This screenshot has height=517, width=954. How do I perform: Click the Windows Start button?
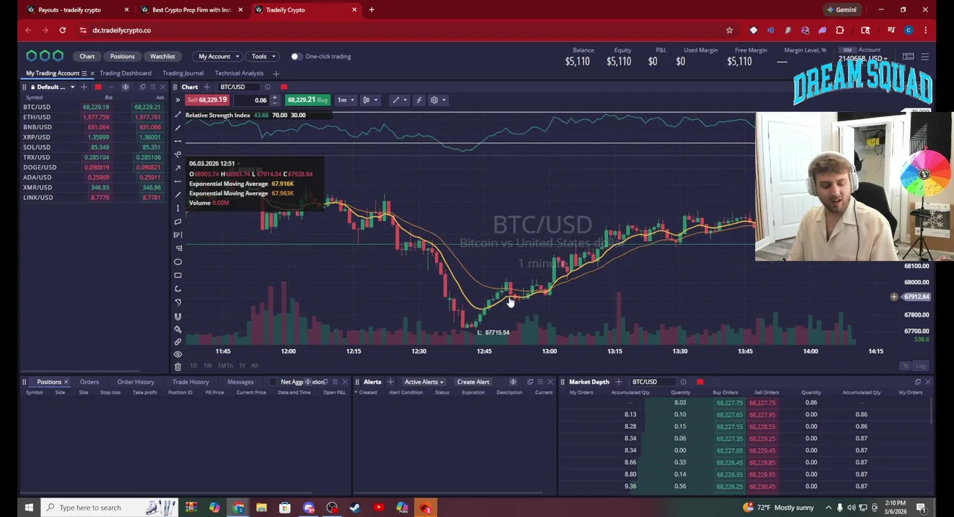[x=29, y=508]
